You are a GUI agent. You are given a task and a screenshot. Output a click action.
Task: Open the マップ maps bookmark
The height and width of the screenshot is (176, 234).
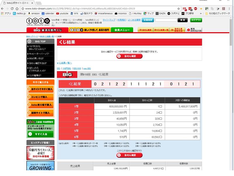tap(149, 13)
